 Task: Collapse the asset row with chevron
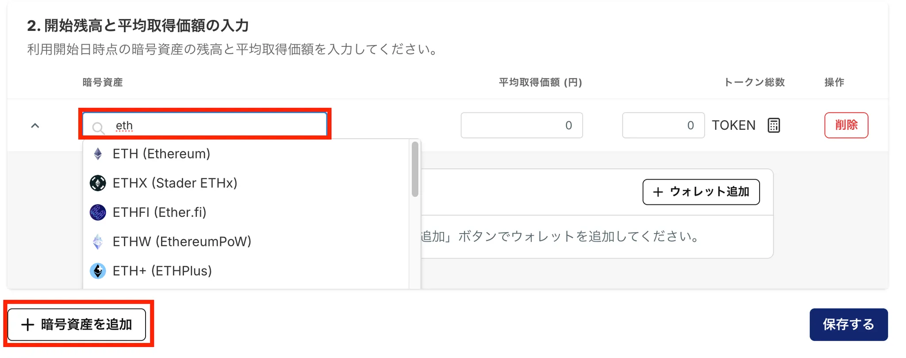35,126
